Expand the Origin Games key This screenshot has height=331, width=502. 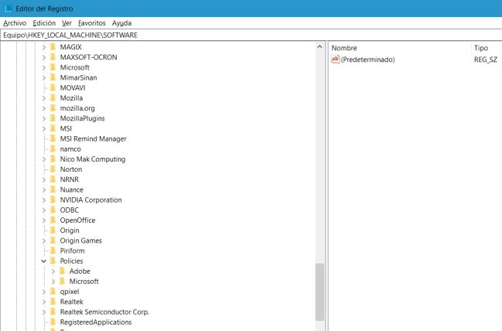[x=44, y=241]
